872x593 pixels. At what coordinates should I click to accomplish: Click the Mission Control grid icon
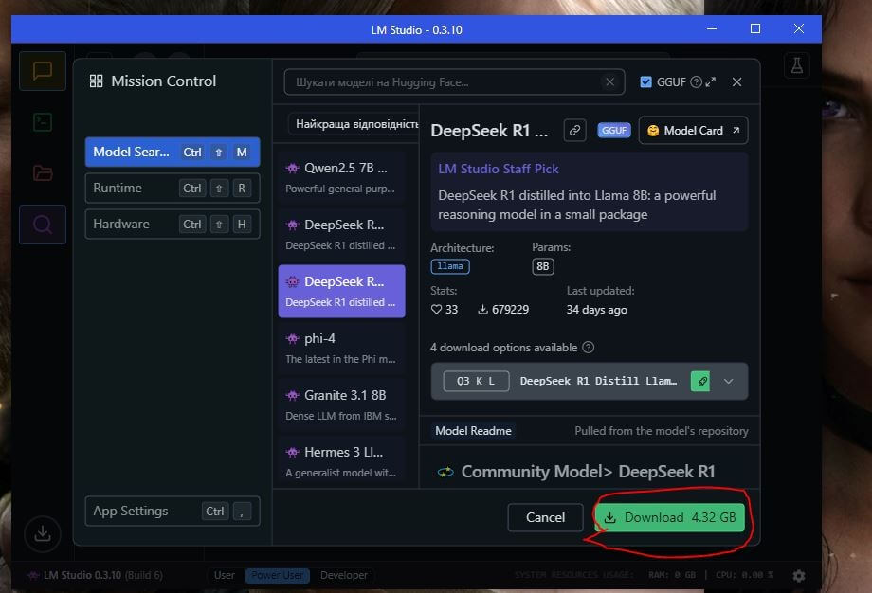(x=97, y=81)
